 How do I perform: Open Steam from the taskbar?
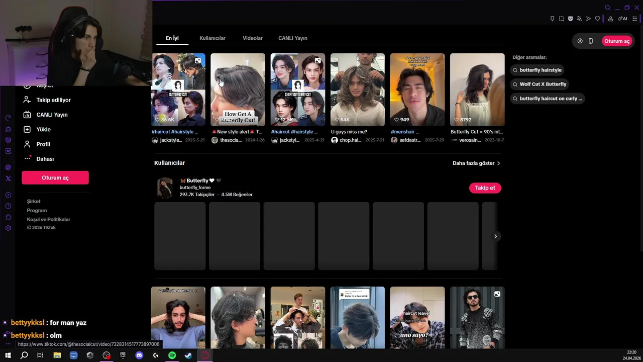pos(188,355)
